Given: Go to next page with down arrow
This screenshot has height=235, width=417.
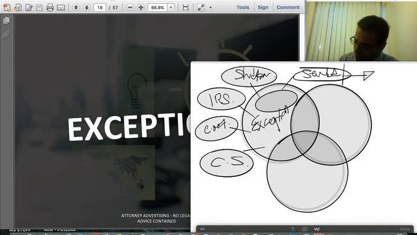Looking at the screenshot, I should pyautogui.click(x=87, y=7).
